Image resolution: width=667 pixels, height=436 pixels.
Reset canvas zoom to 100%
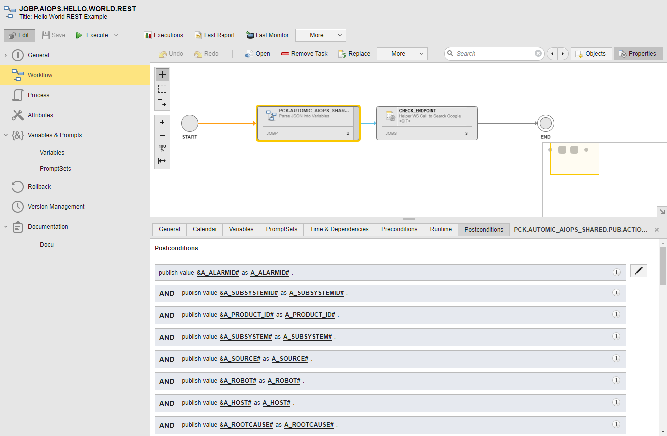[x=162, y=148]
